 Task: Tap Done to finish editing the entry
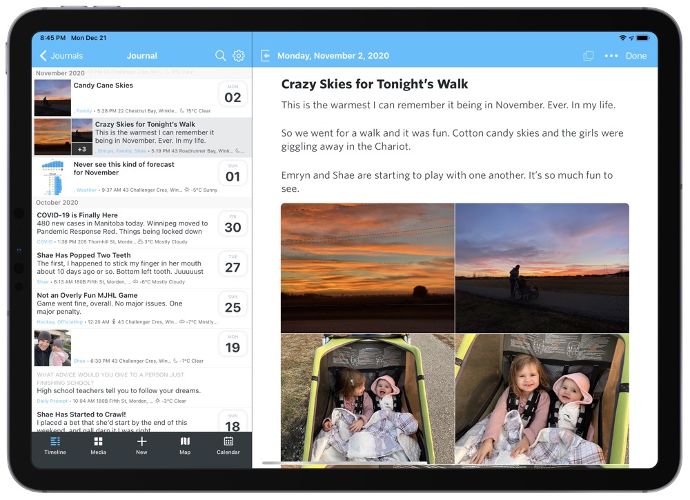pyautogui.click(x=636, y=56)
